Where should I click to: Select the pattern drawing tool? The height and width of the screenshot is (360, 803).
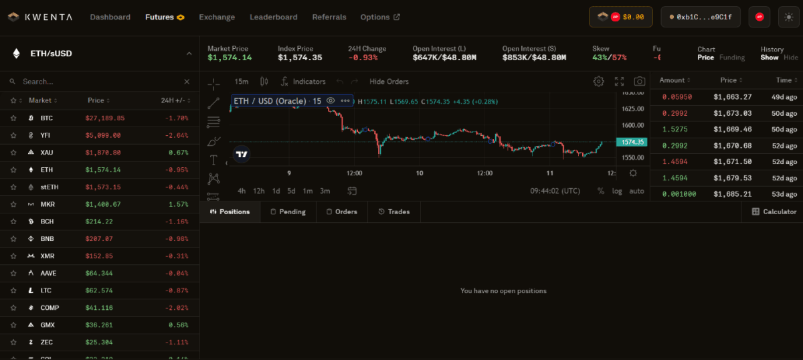213,179
